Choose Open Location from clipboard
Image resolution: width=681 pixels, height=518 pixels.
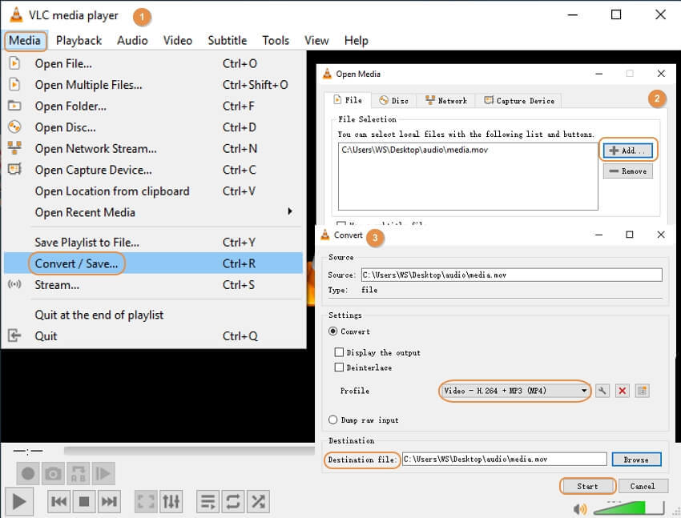pyautogui.click(x=153, y=191)
